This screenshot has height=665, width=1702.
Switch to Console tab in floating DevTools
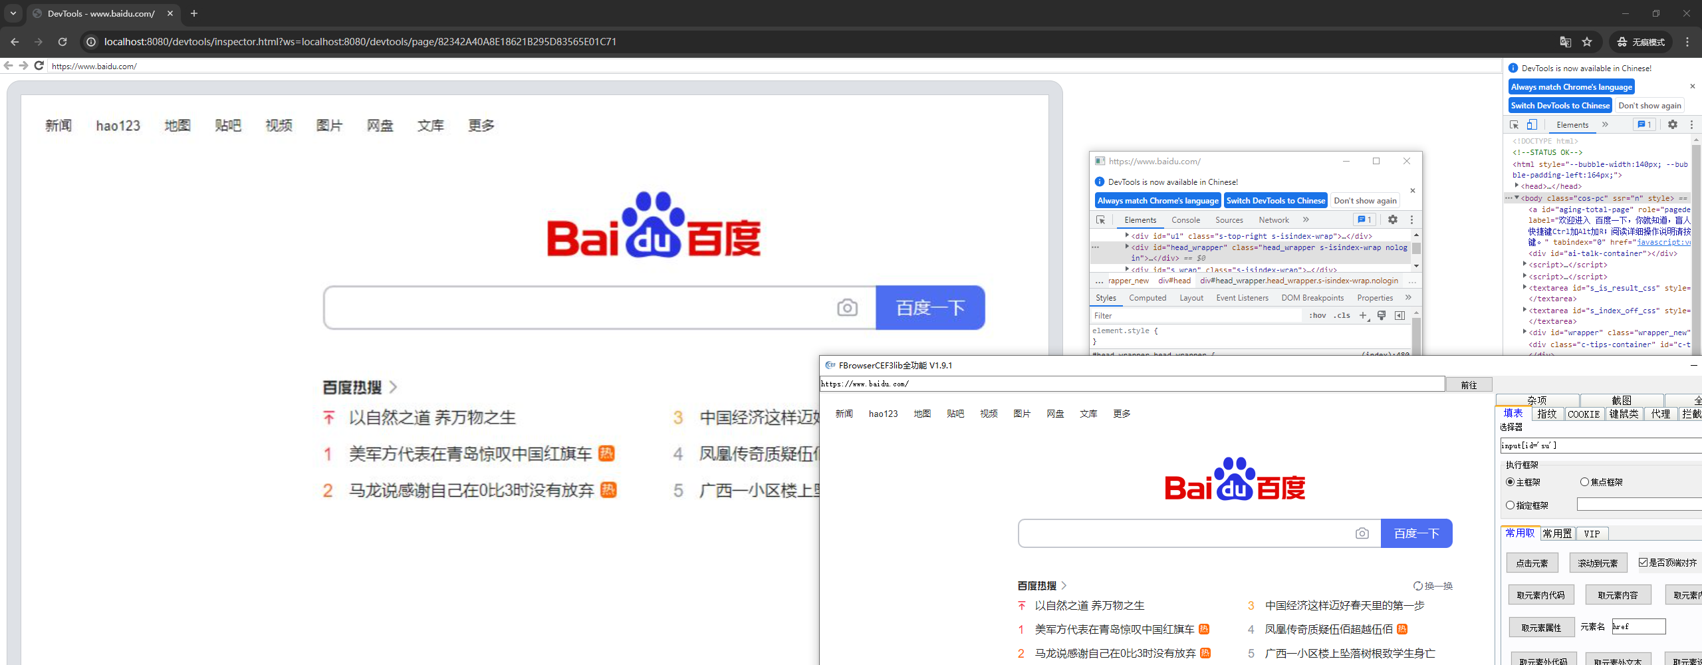pyautogui.click(x=1185, y=220)
